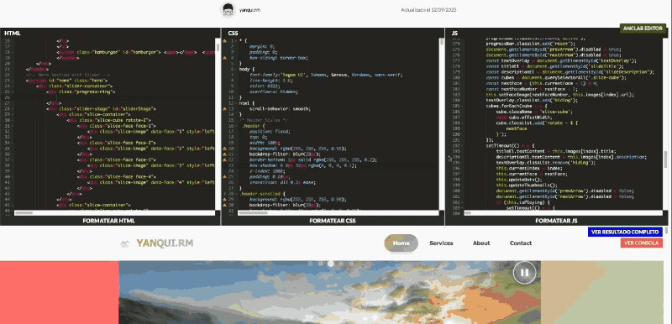
Task: Click the warning icon on CSS line 20
Action: (x=224, y=149)
